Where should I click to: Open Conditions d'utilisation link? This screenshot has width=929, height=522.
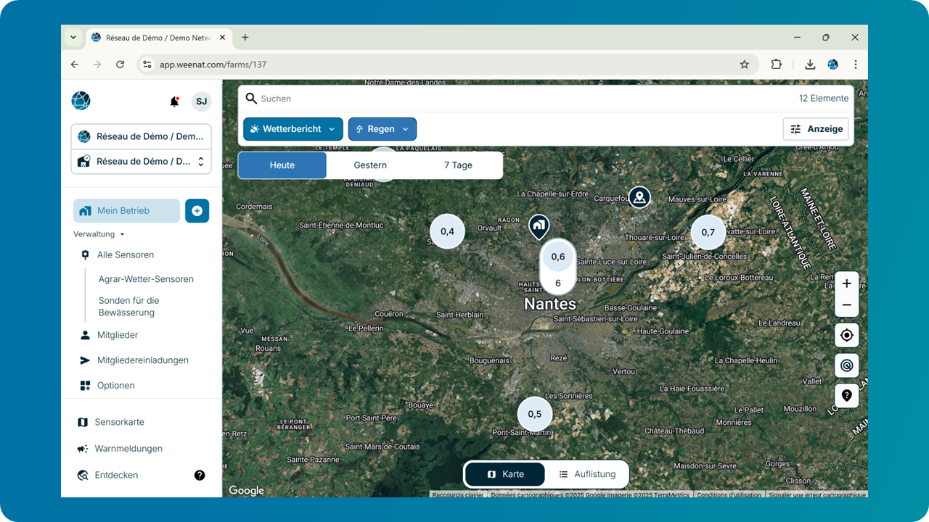[729, 495]
